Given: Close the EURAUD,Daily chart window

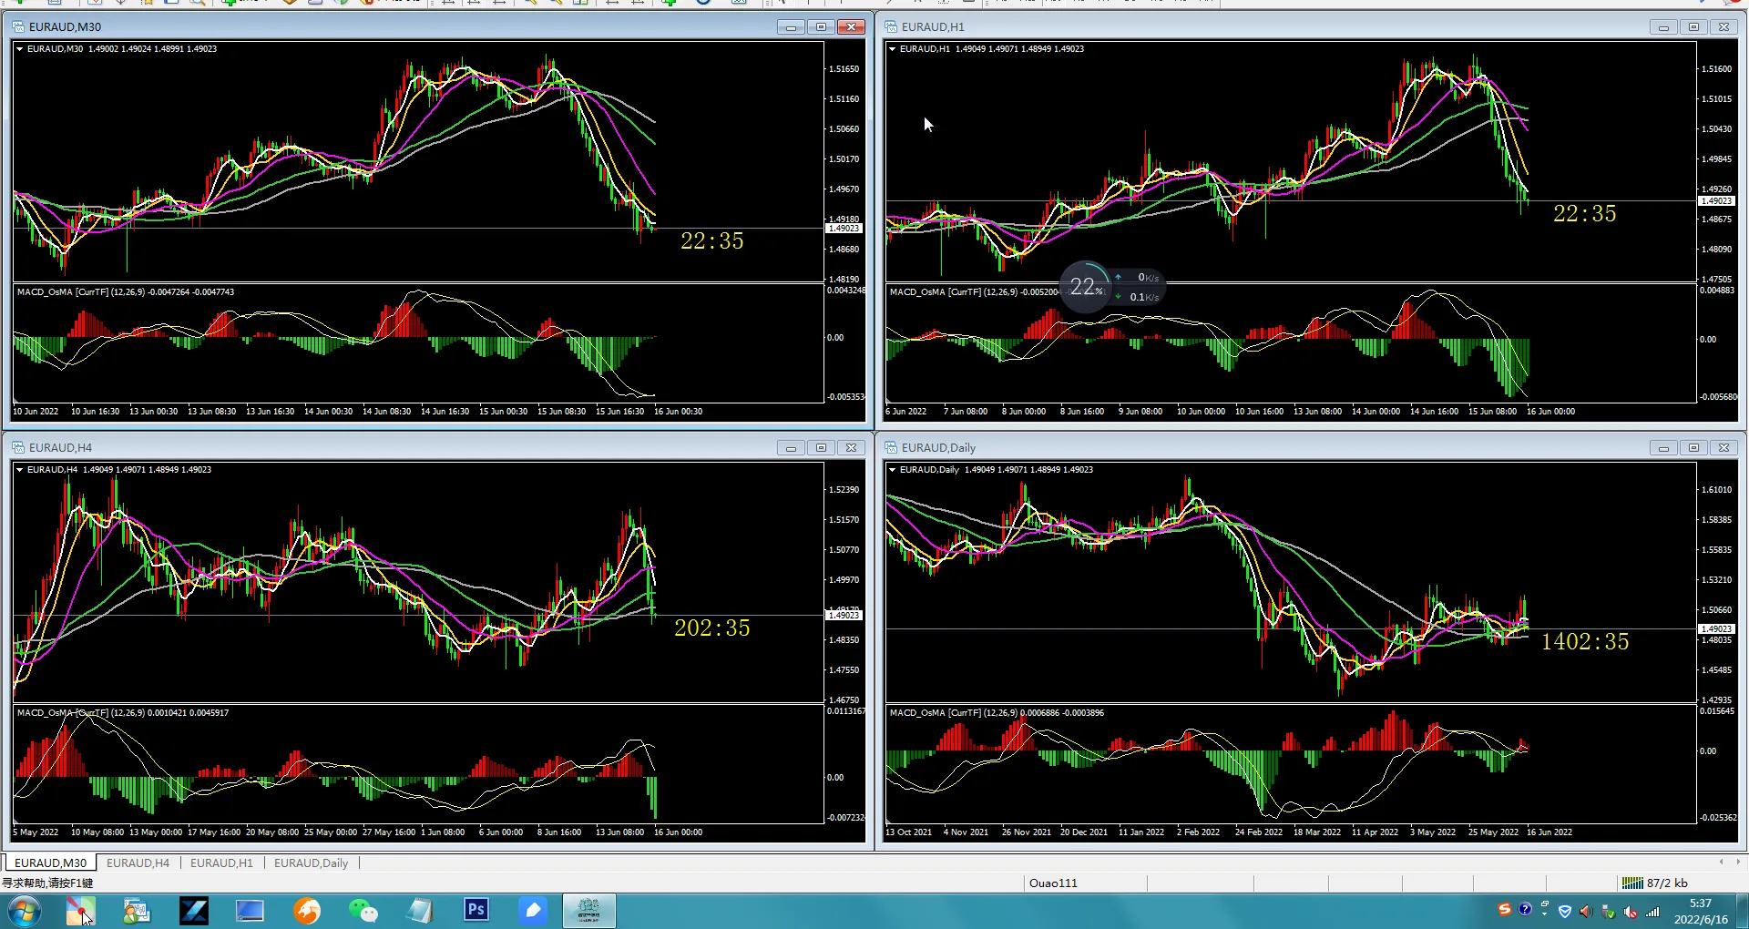Looking at the screenshot, I should (x=1723, y=448).
